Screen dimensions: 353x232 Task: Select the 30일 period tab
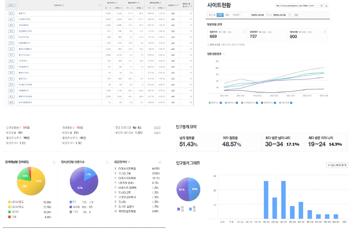coord(227,15)
